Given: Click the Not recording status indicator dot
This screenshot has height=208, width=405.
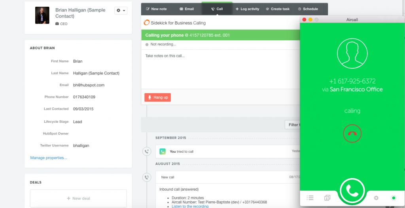Looking at the screenshot, I should [x=147, y=44].
